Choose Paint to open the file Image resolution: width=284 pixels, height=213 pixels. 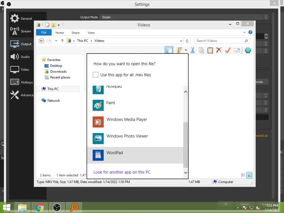[135, 105]
